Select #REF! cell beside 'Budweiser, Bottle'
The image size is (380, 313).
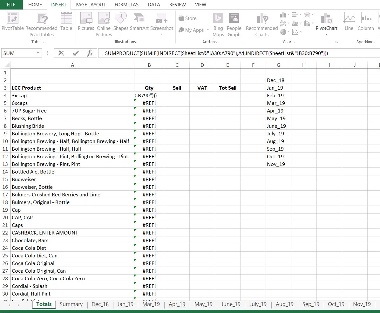click(149, 187)
